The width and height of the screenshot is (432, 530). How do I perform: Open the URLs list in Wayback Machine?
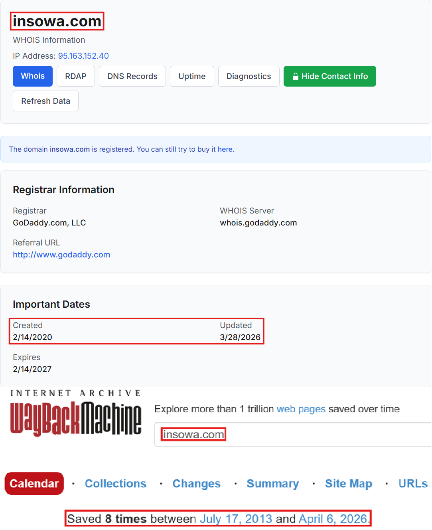tap(412, 483)
